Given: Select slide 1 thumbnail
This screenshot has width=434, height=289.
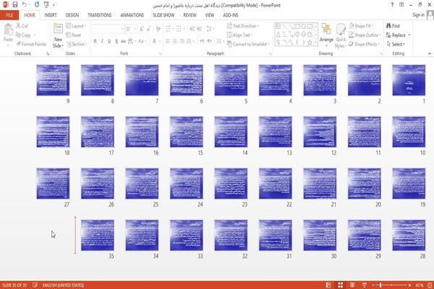Looking at the screenshot, I should tap(409, 80).
